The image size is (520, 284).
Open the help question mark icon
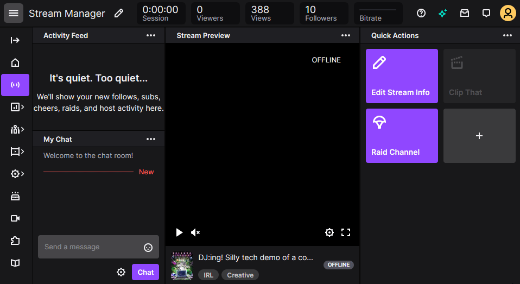point(421,13)
